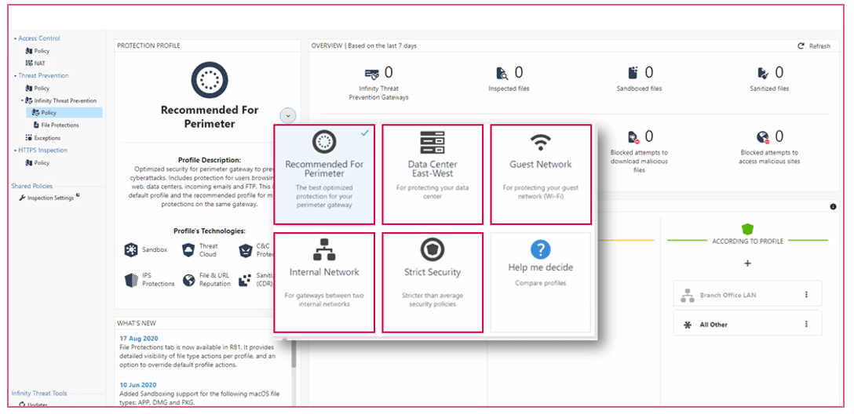The width and height of the screenshot is (854, 414).
Task: Click the File & URL Reputation globe icon
Action: 188,280
